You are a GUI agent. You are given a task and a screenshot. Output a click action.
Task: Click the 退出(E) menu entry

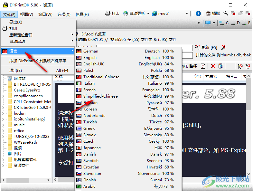tap(15, 70)
